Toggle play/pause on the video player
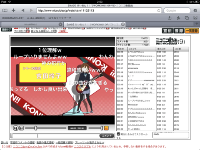The width and height of the screenshot is (200, 150). tap(15, 128)
